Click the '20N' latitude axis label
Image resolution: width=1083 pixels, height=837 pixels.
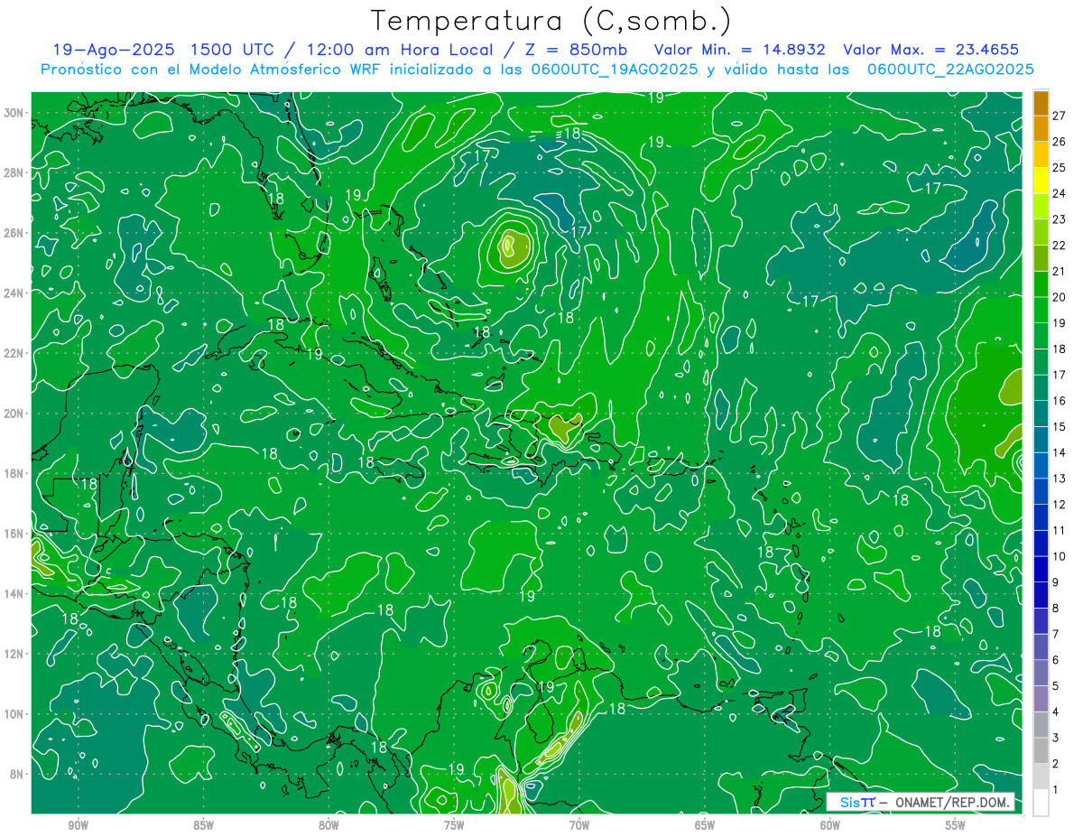pos(14,414)
